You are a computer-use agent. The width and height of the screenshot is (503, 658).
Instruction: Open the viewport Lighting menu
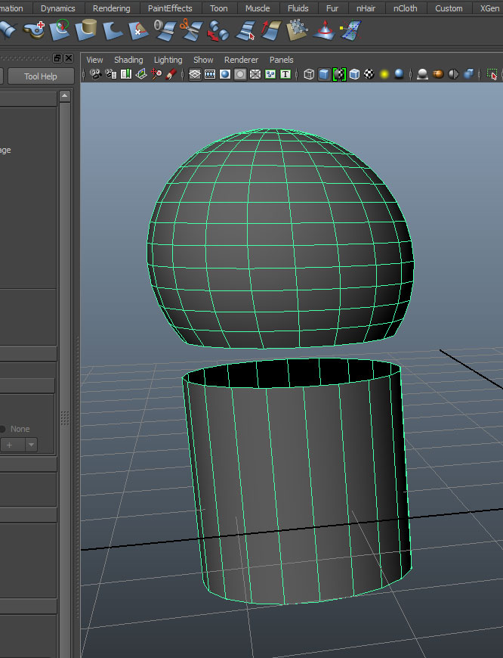tap(168, 60)
